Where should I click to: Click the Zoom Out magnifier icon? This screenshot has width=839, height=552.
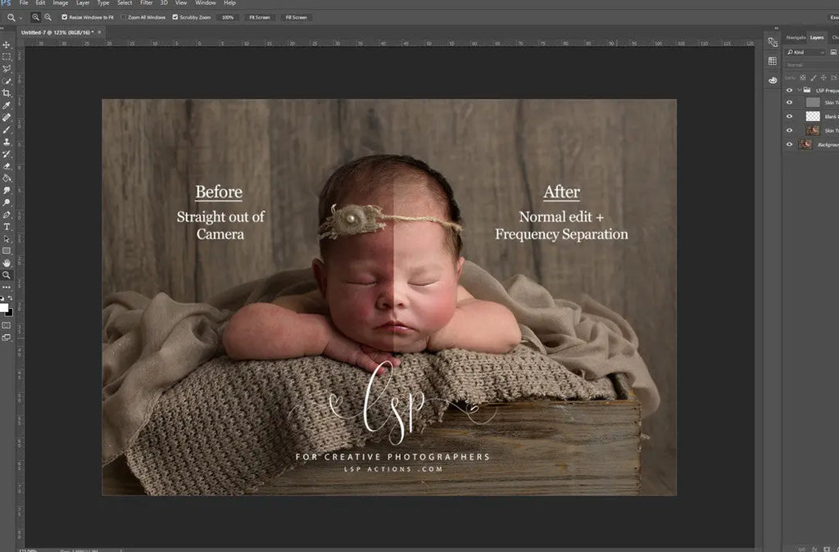coord(48,16)
